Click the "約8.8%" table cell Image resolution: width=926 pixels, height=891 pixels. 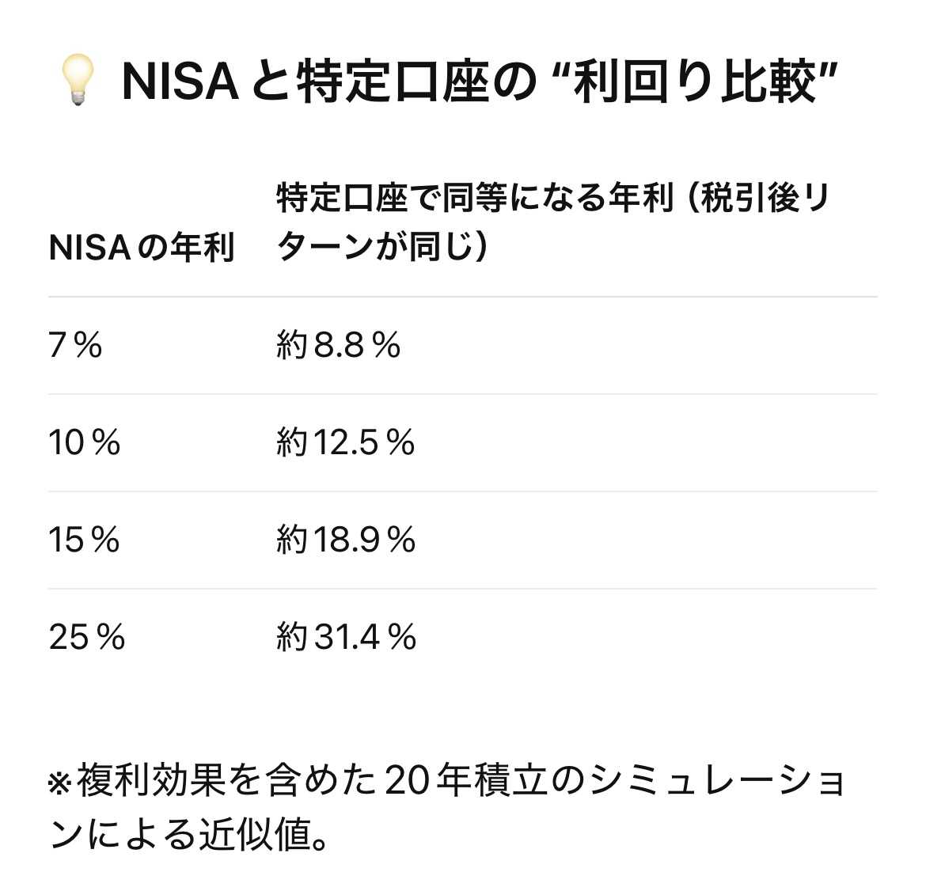339,345
